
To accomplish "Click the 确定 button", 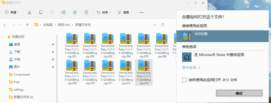I will tap(239, 93).
